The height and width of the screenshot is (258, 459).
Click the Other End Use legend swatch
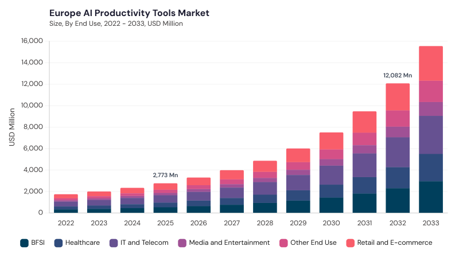[283, 243]
